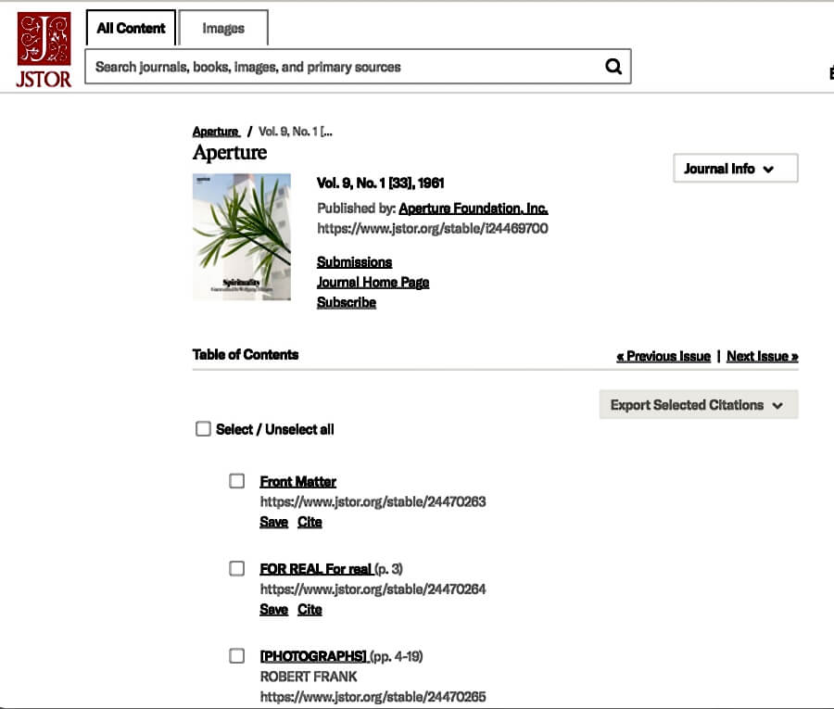Screen dimensions: 834x709
Task: Focus the search journals input field
Action: [x=343, y=67]
